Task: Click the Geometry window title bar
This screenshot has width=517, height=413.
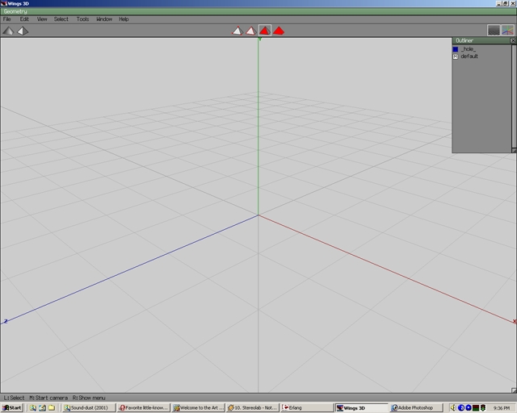Action: pos(258,11)
